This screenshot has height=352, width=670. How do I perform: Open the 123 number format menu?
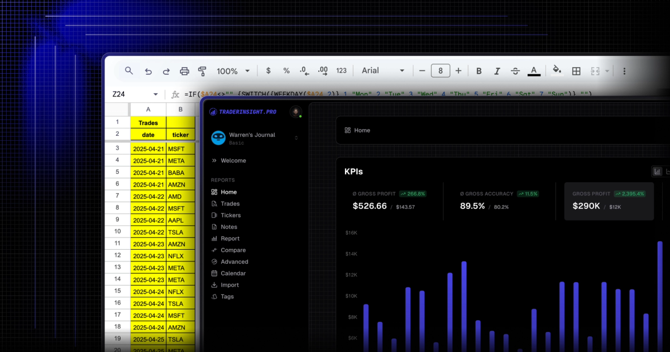coord(341,71)
